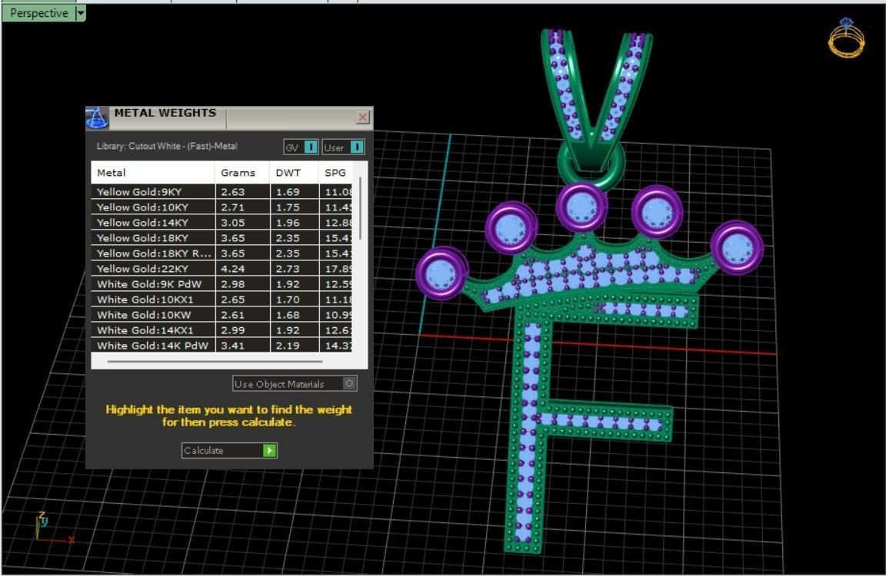Select the White Gold:14KX1 row

[x=221, y=330]
